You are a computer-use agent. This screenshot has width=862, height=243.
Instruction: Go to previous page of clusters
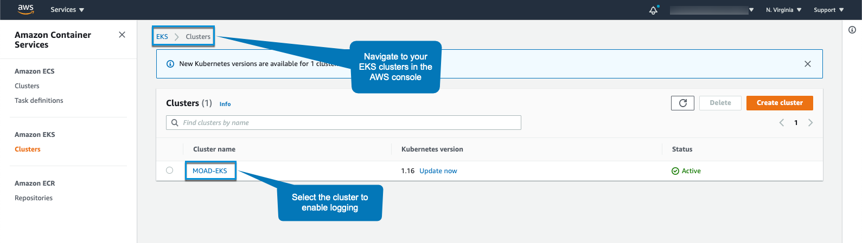(782, 123)
